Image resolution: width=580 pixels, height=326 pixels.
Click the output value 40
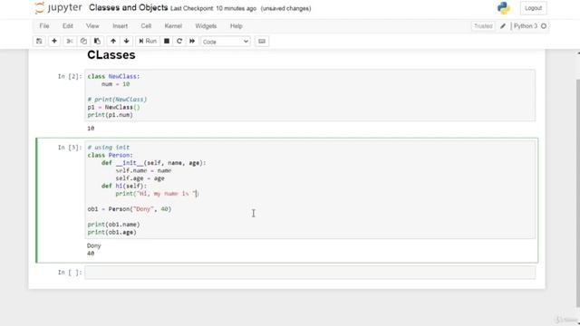pyautogui.click(x=91, y=254)
